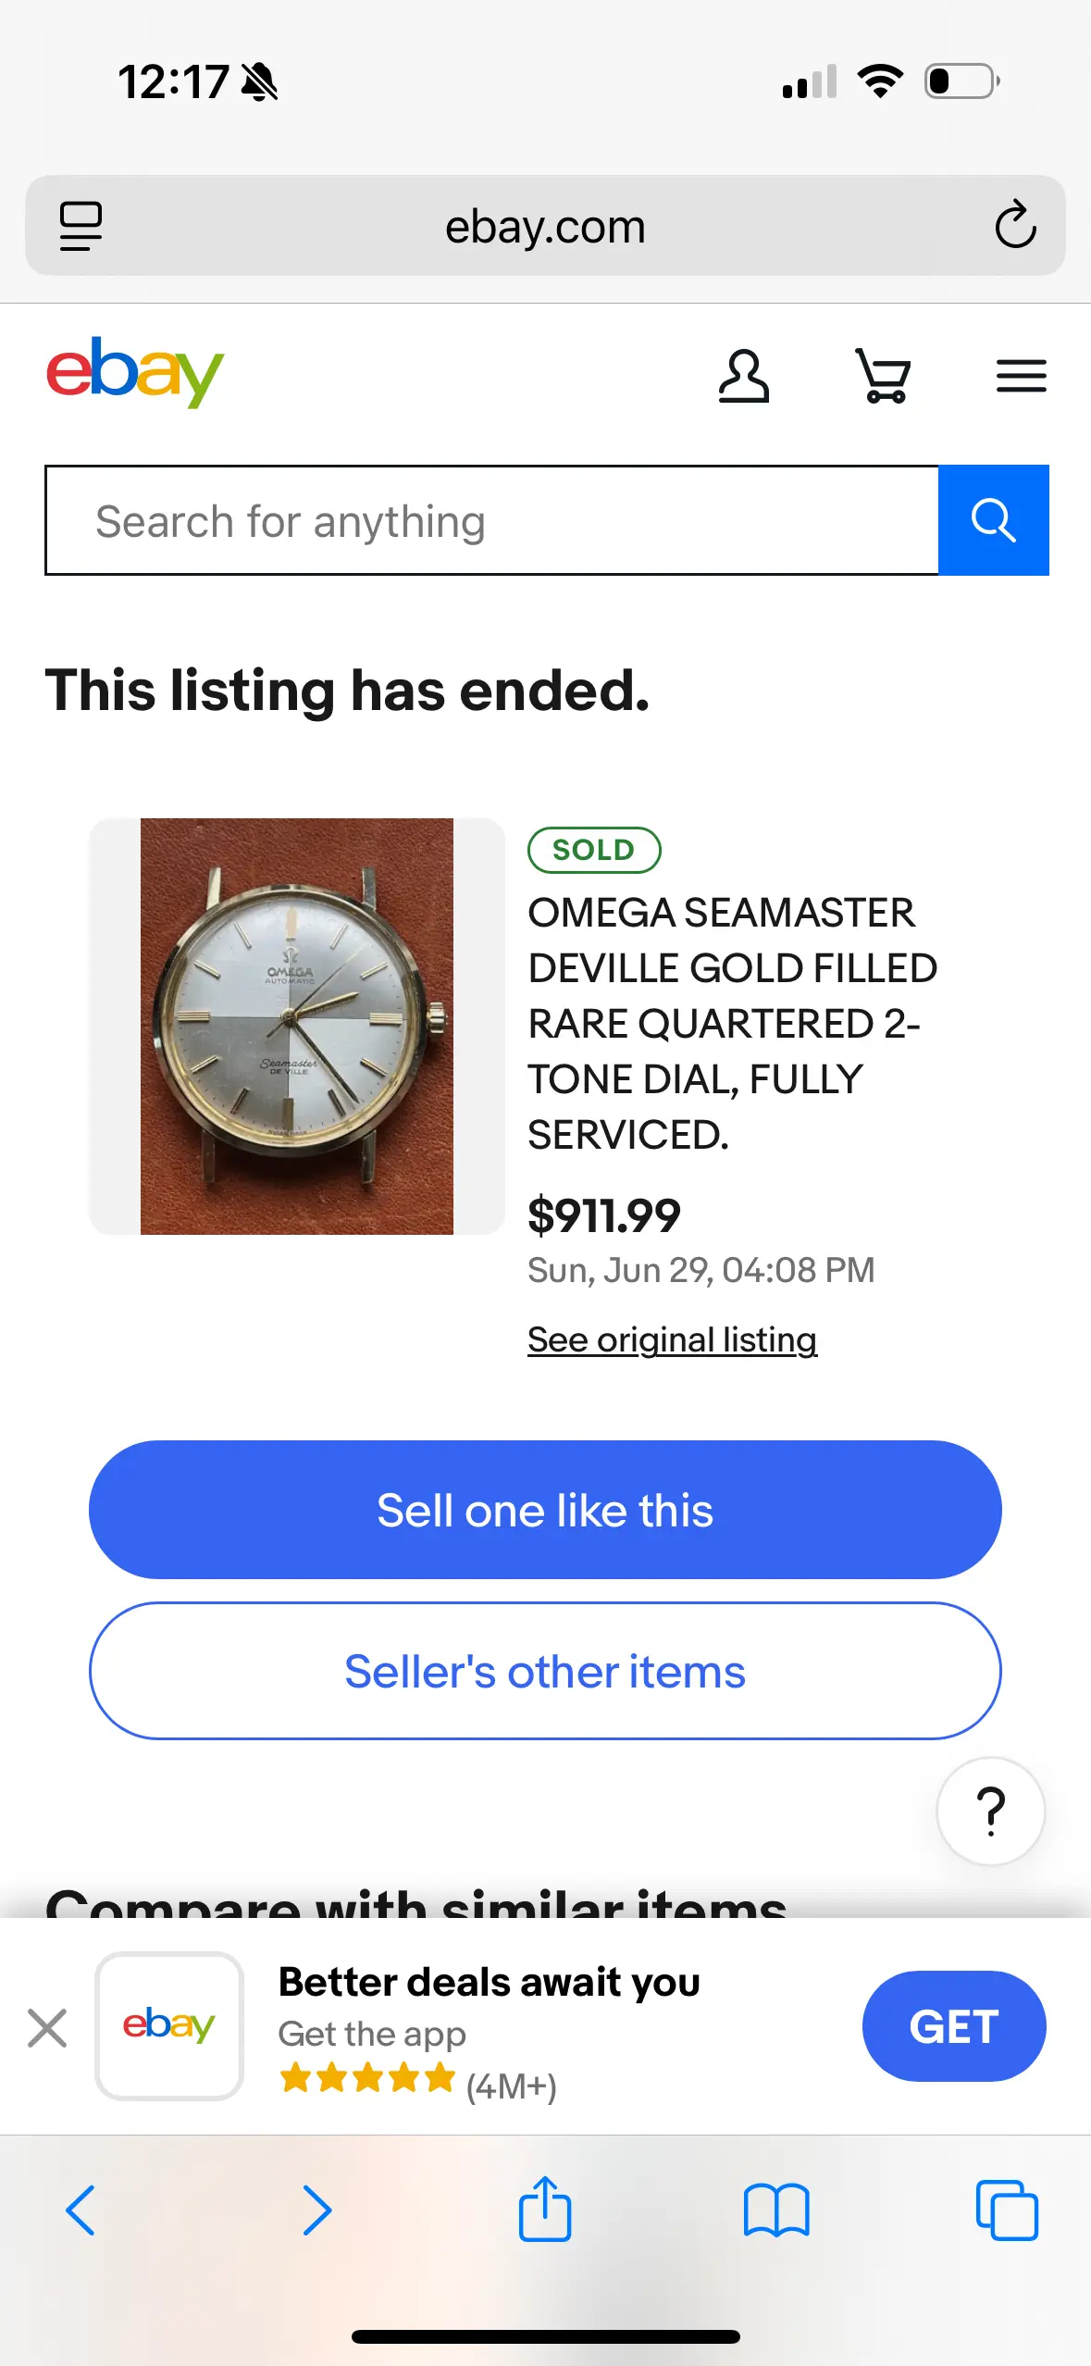The width and height of the screenshot is (1091, 2366).
Task: View "Seller's other items"
Action: coord(545,1671)
